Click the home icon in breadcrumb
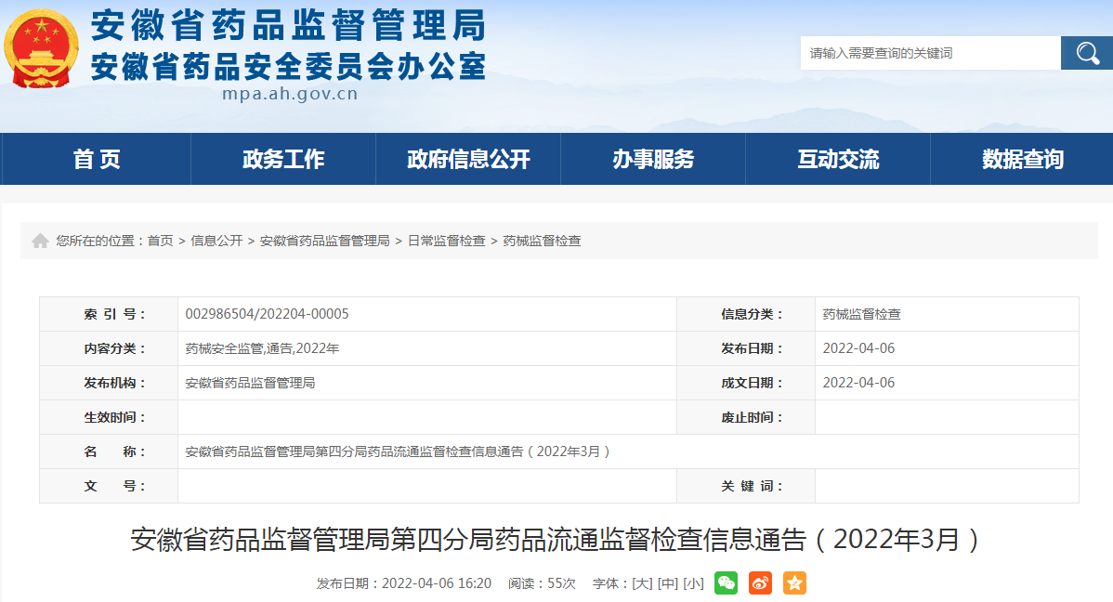The width and height of the screenshot is (1113, 602). (41, 241)
